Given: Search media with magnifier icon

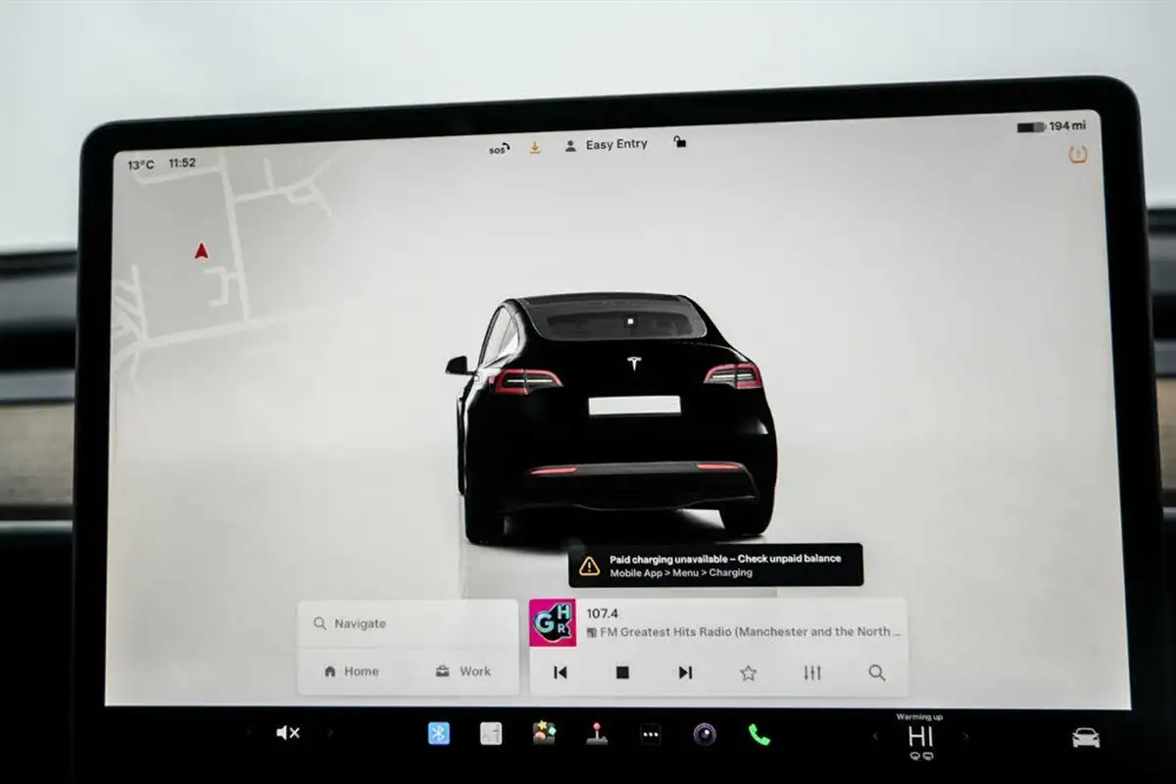Looking at the screenshot, I should (877, 672).
